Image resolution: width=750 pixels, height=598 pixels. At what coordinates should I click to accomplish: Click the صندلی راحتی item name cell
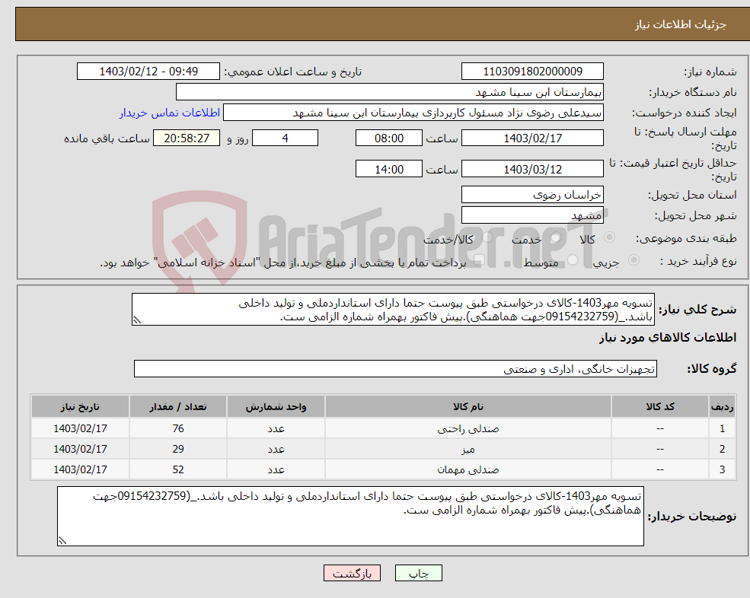pyautogui.click(x=468, y=429)
